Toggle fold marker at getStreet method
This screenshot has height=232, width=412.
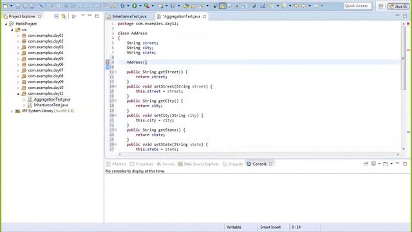(x=116, y=72)
